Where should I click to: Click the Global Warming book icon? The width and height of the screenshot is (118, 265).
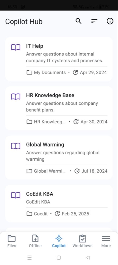pyautogui.click(x=16, y=146)
